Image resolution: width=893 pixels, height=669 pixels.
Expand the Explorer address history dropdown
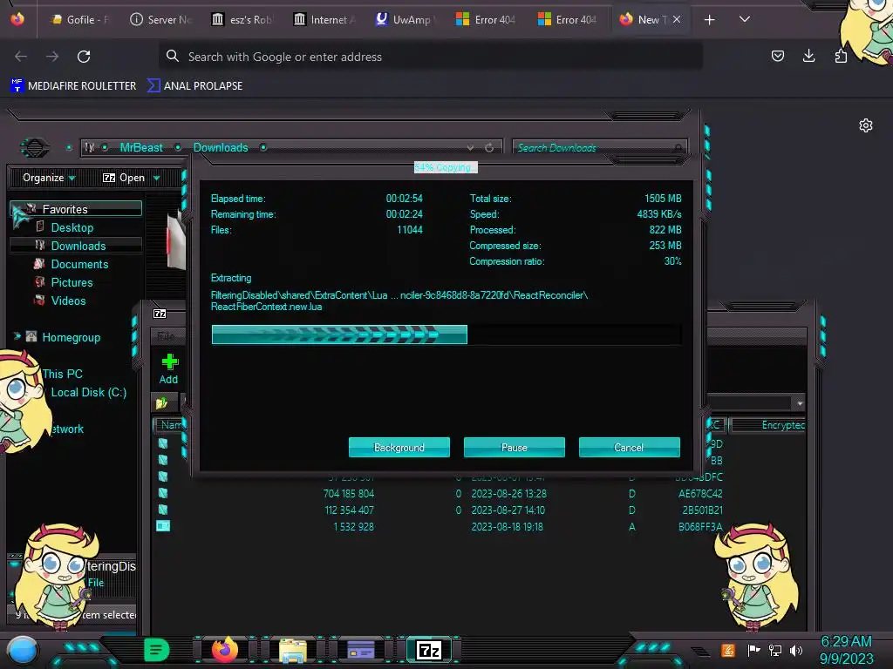click(x=470, y=148)
